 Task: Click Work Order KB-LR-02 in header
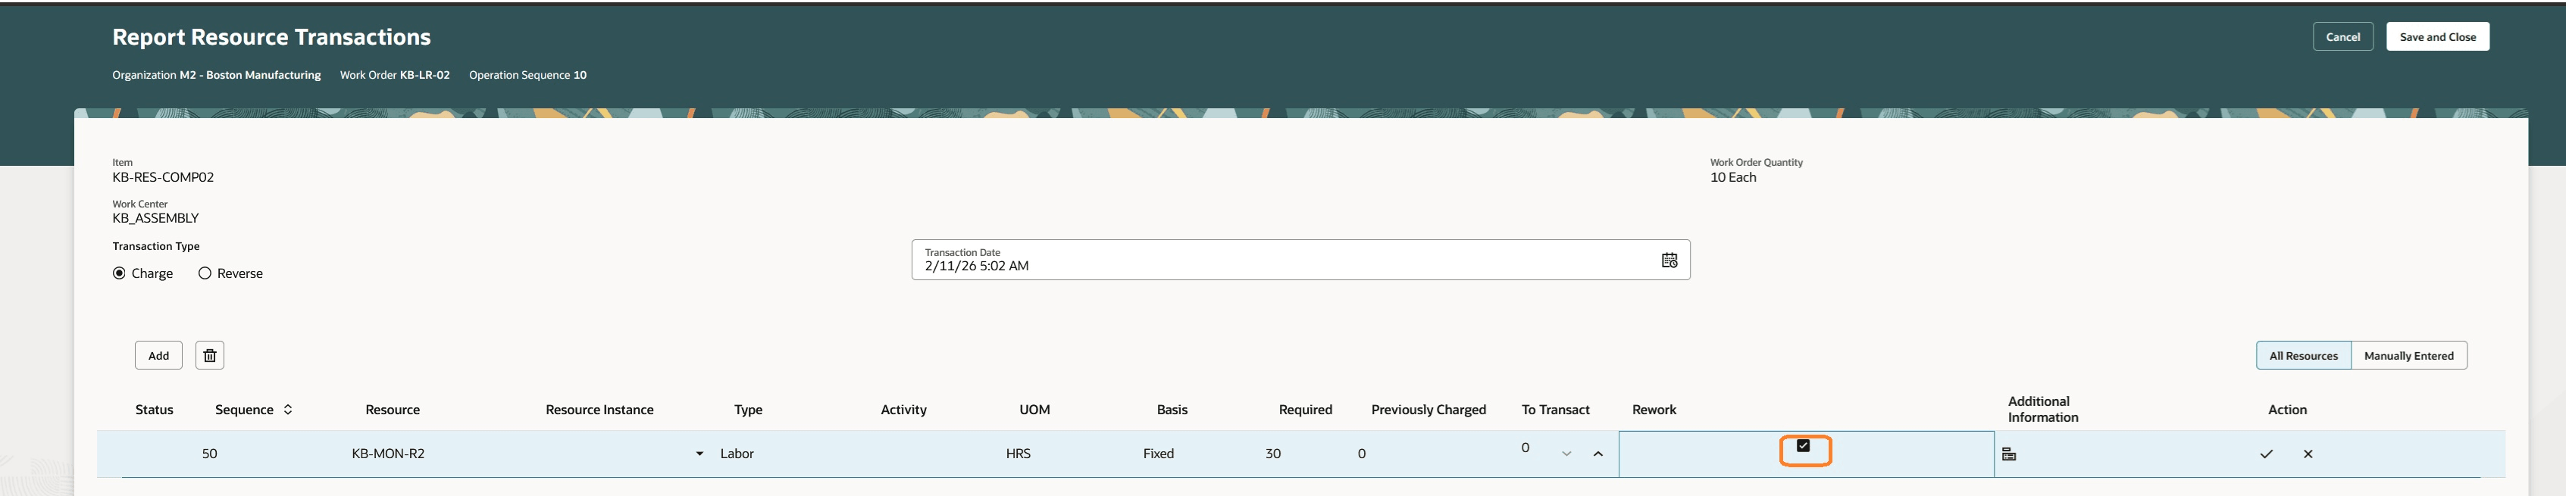point(395,75)
